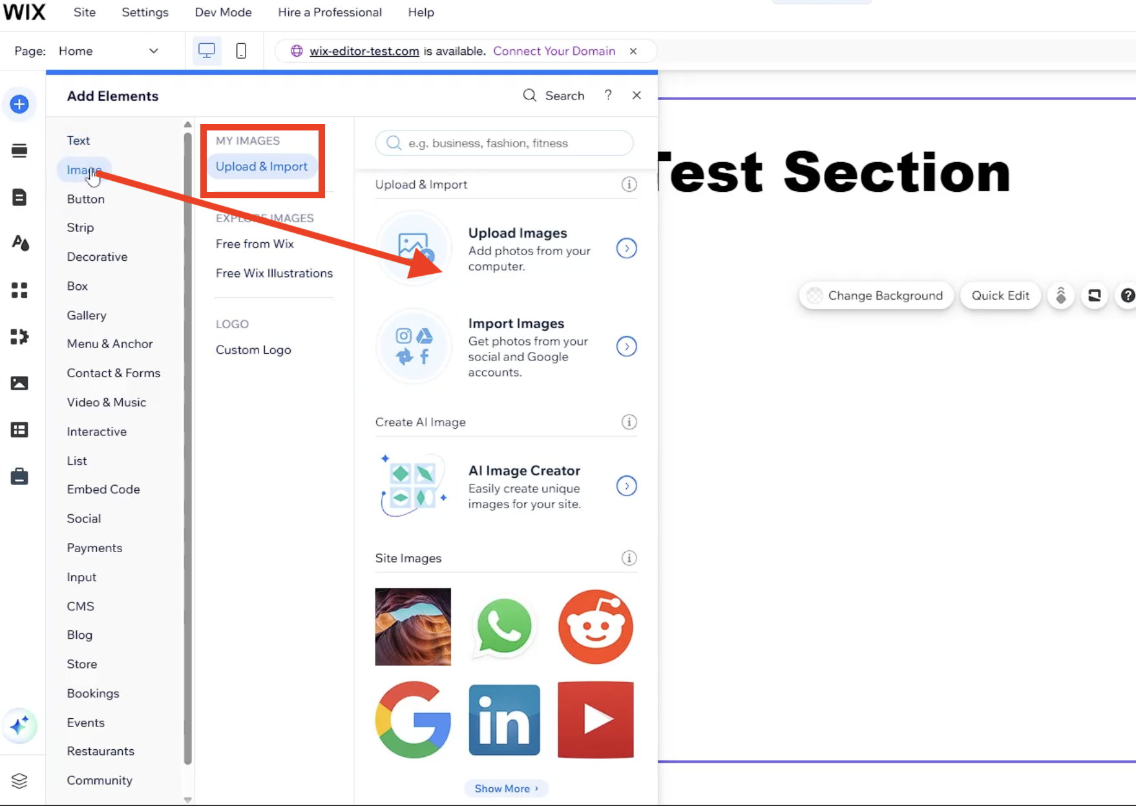The width and height of the screenshot is (1136, 806).
Task: Open the Dev Mode menu
Action: (222, 12)
